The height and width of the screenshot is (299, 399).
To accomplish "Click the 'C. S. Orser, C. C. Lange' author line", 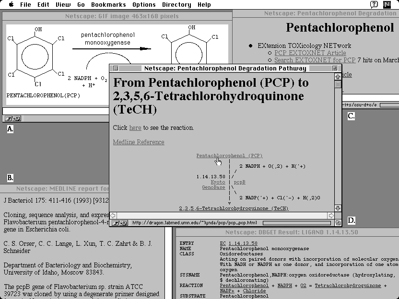I will pyautogui.click(x=78, y=243).
